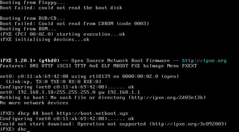Click the 'Booting from DVD/CD...' line
239x132 pixels.
pyautogui.click(x=33, y=18)
